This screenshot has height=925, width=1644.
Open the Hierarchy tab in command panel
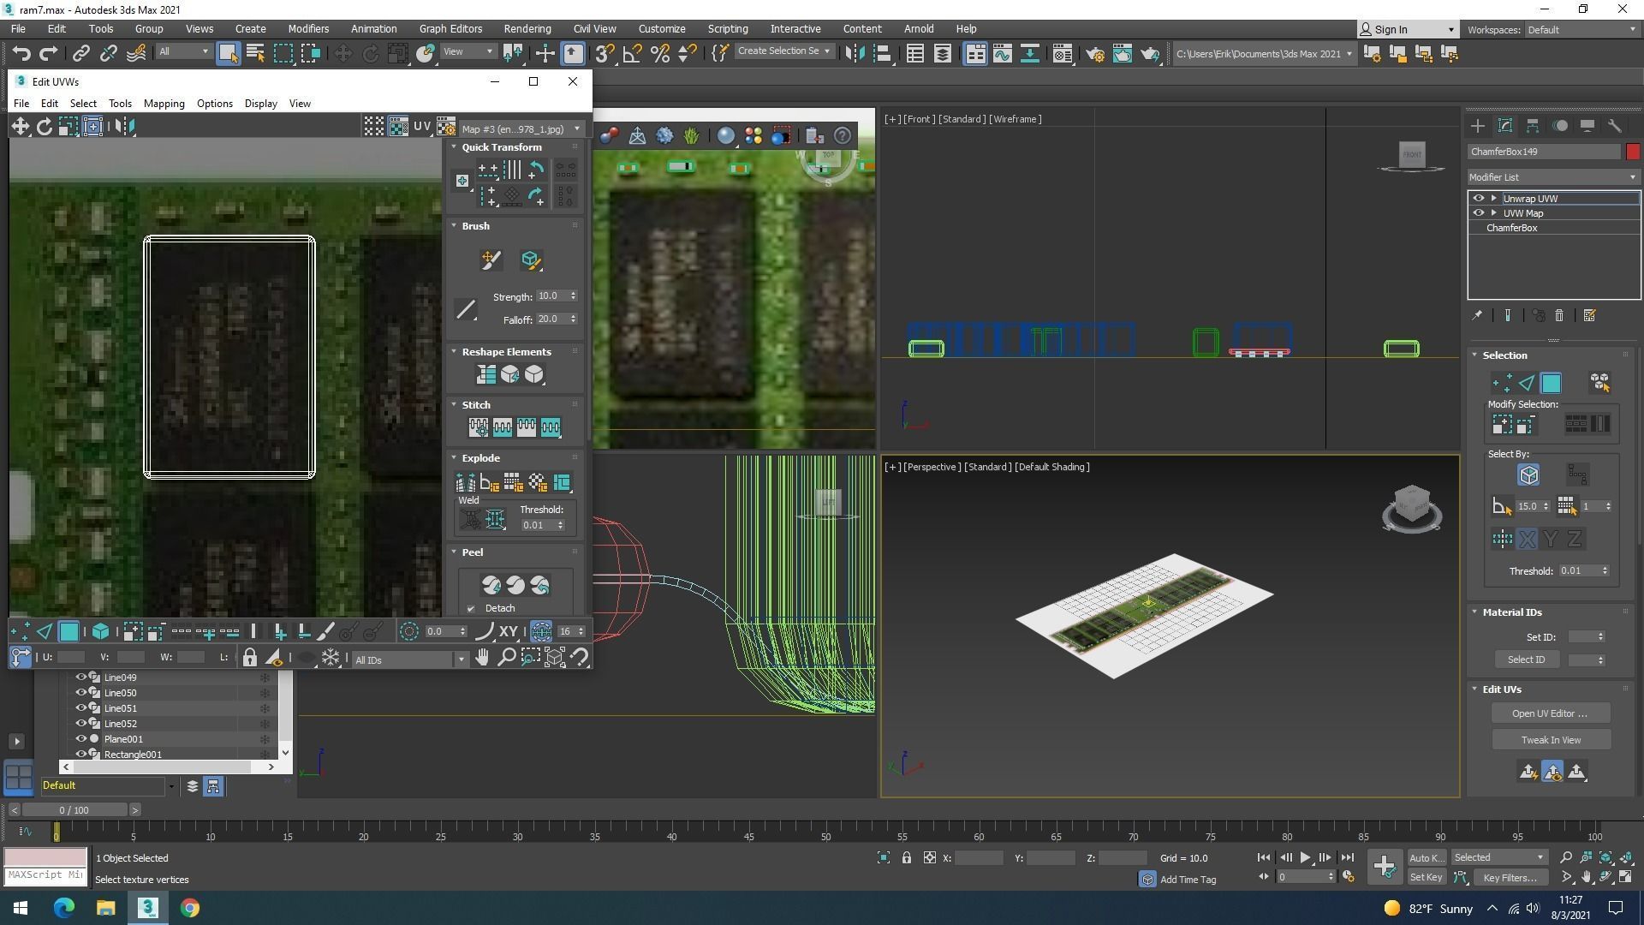point(1533,126)
